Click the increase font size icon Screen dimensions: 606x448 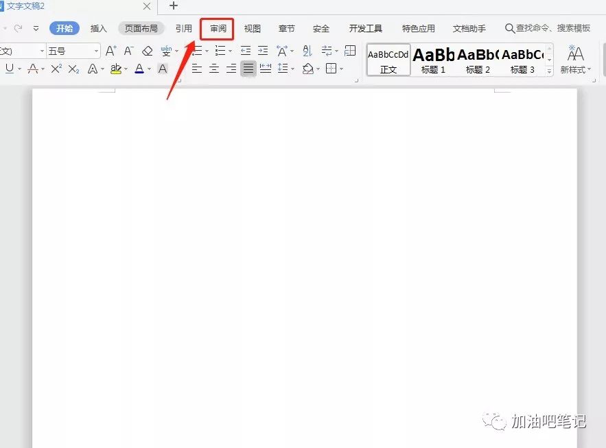111,51
